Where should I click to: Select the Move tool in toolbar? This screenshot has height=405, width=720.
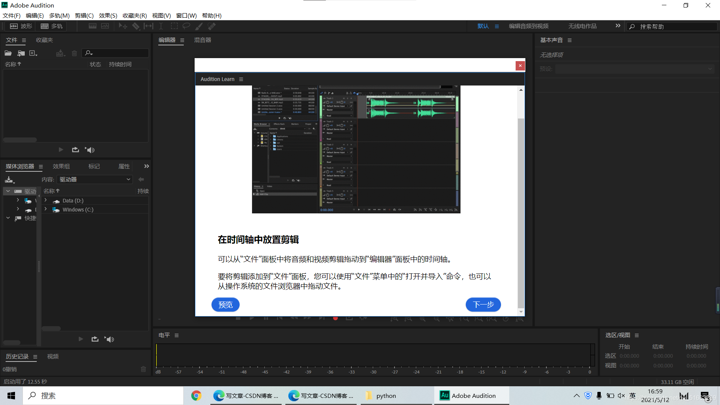click(x=123, y=26)
